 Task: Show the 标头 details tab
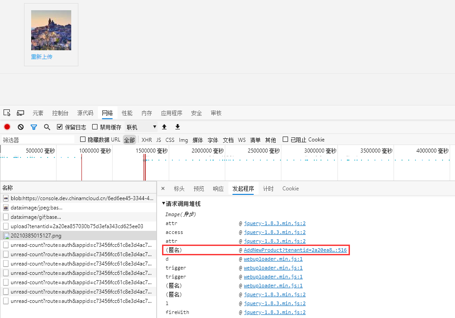click(179, 189)
